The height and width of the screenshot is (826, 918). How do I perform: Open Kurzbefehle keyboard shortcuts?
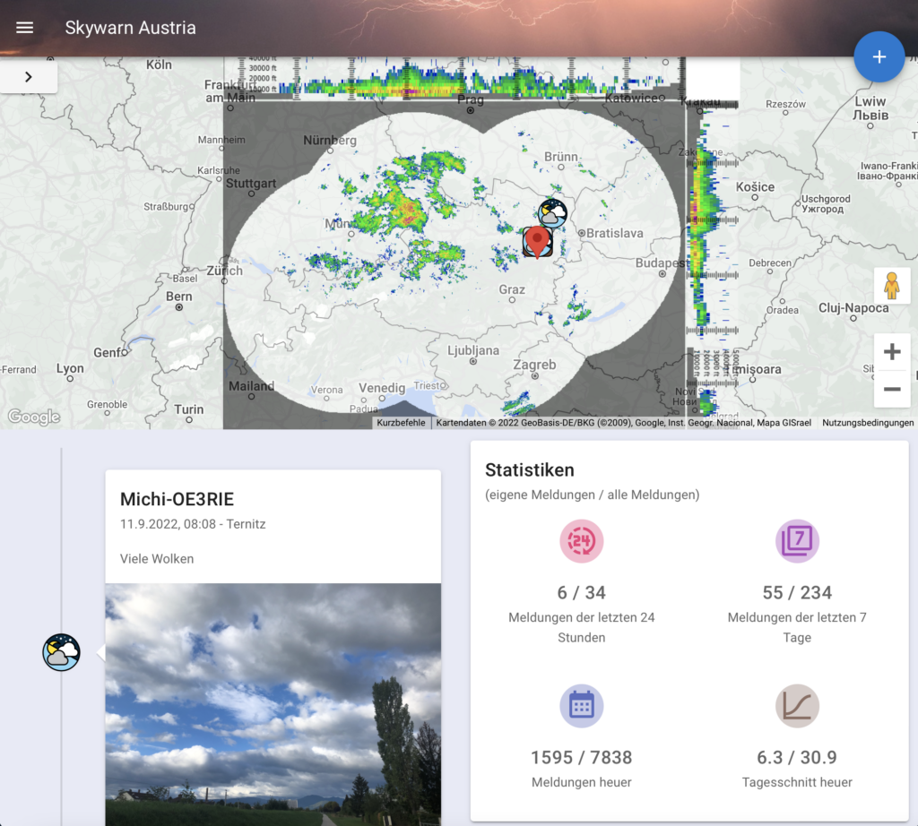(x=401, y=423)
